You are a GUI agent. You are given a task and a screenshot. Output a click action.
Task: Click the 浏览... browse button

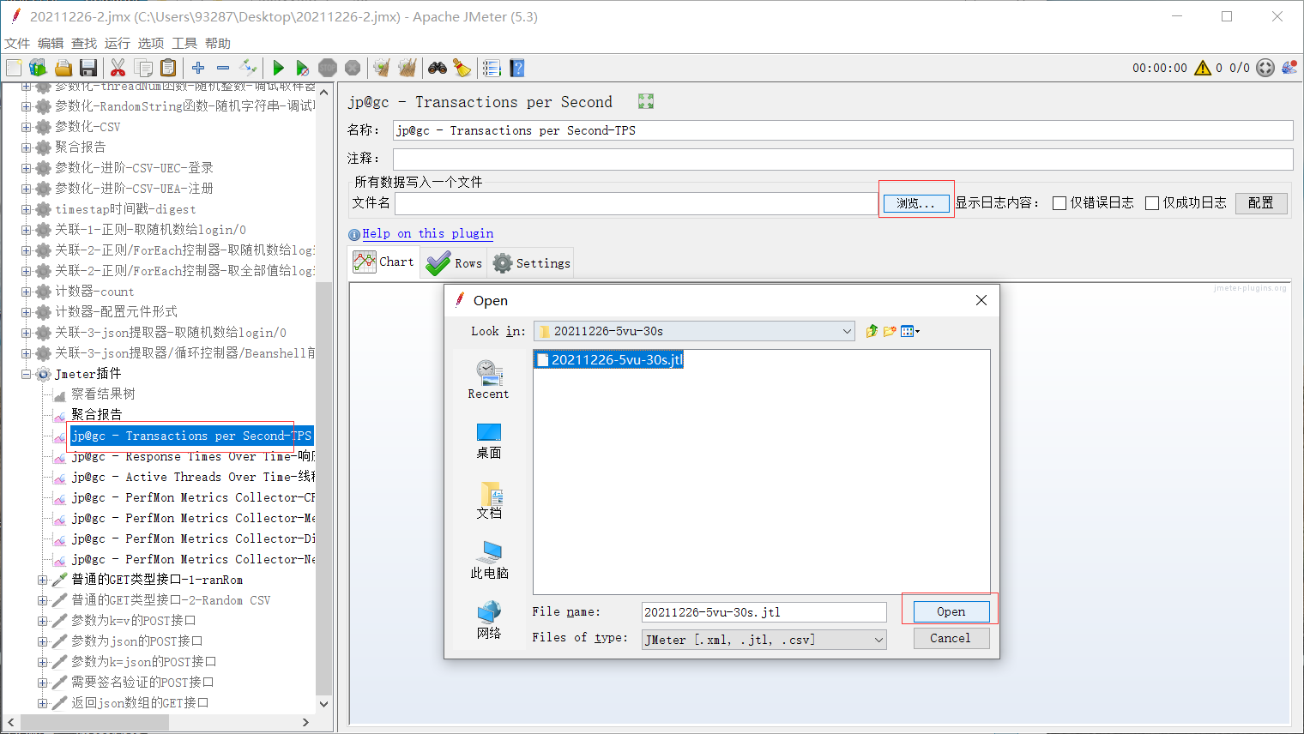click(916, 203)
